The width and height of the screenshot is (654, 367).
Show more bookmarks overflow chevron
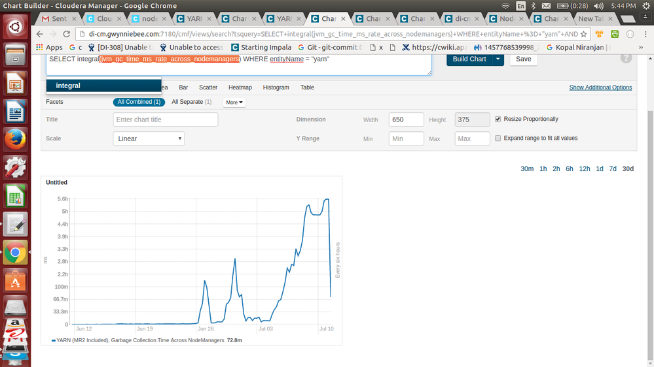tap(641, 48)
